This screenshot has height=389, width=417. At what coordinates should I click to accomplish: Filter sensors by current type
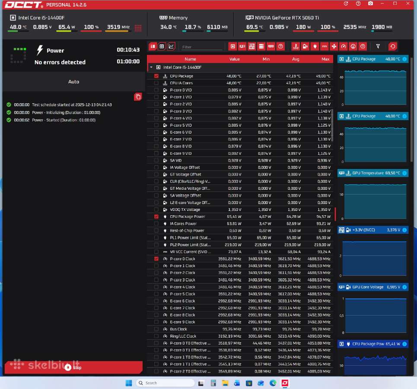click(x=325, y=46)
